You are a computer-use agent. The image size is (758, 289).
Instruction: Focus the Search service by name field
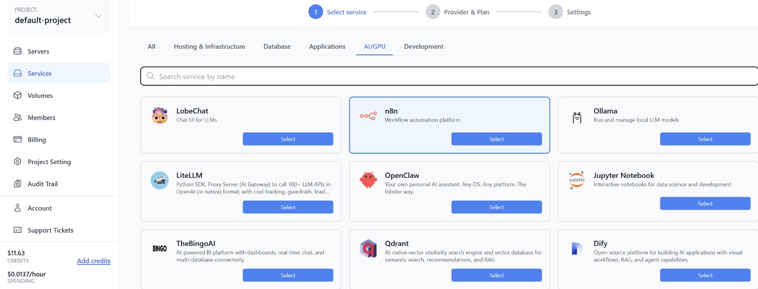449,76
